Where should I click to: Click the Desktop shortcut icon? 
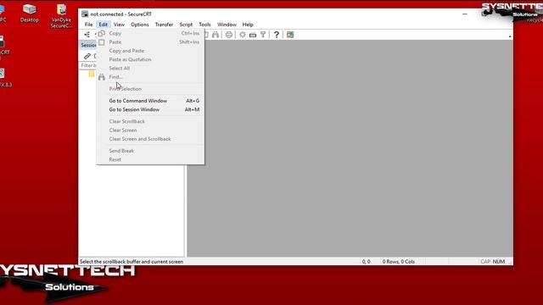point(29,14)
